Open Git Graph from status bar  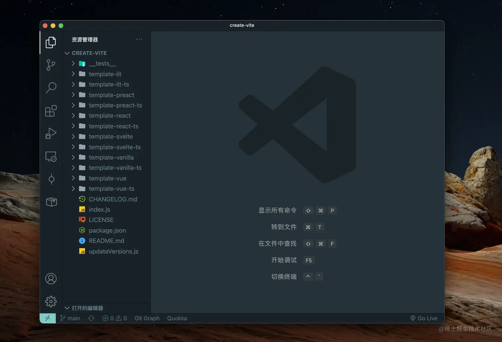click(147, 318)
